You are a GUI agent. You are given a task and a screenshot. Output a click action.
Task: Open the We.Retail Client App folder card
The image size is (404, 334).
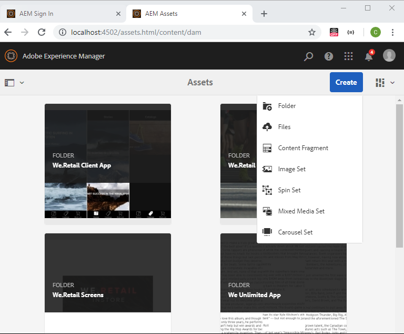click(108, 164)
